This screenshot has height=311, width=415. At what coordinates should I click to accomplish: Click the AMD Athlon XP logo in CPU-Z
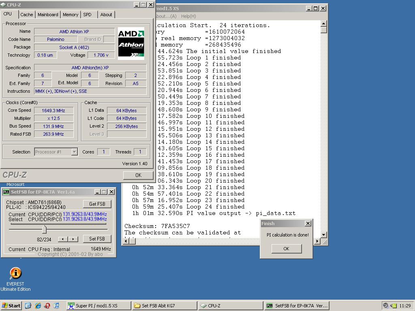131,43
